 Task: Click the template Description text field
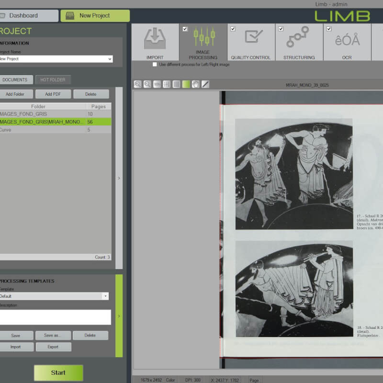click(x=55, y=317)
